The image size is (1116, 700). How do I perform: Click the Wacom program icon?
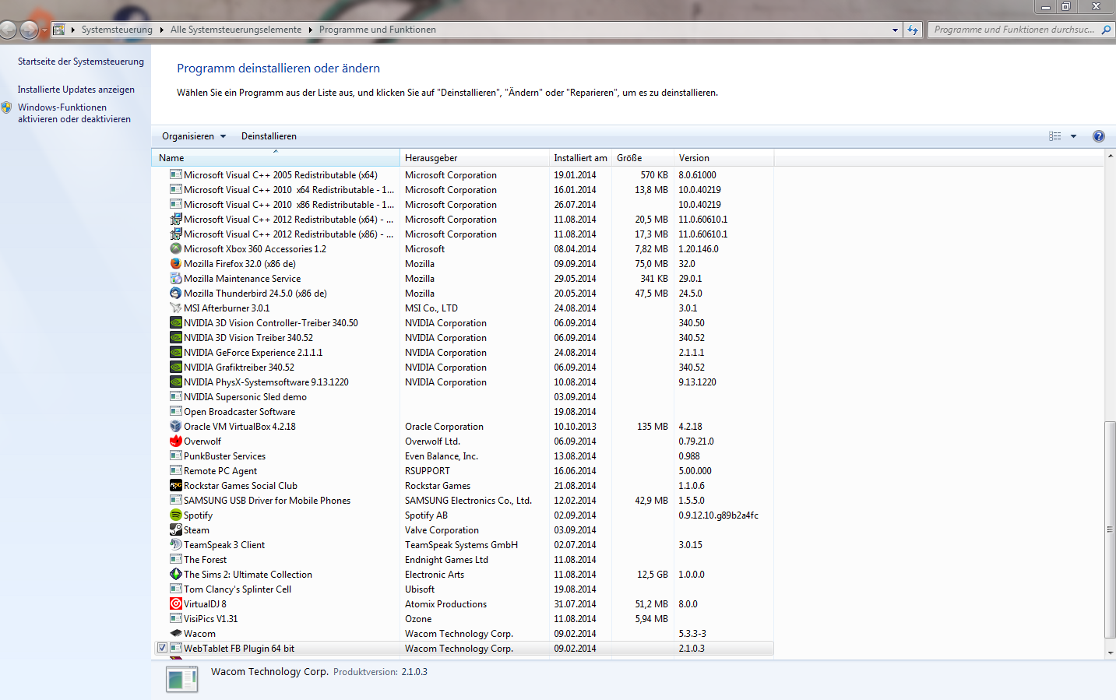point(176,633)
